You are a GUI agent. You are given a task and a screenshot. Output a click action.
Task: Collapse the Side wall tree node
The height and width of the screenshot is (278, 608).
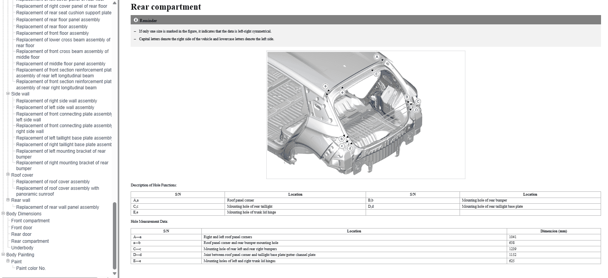pyautogui.click(x=8, y=94)
